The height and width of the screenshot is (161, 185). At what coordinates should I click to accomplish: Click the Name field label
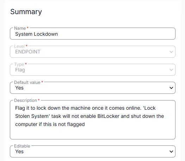click(x=20, y=28)
